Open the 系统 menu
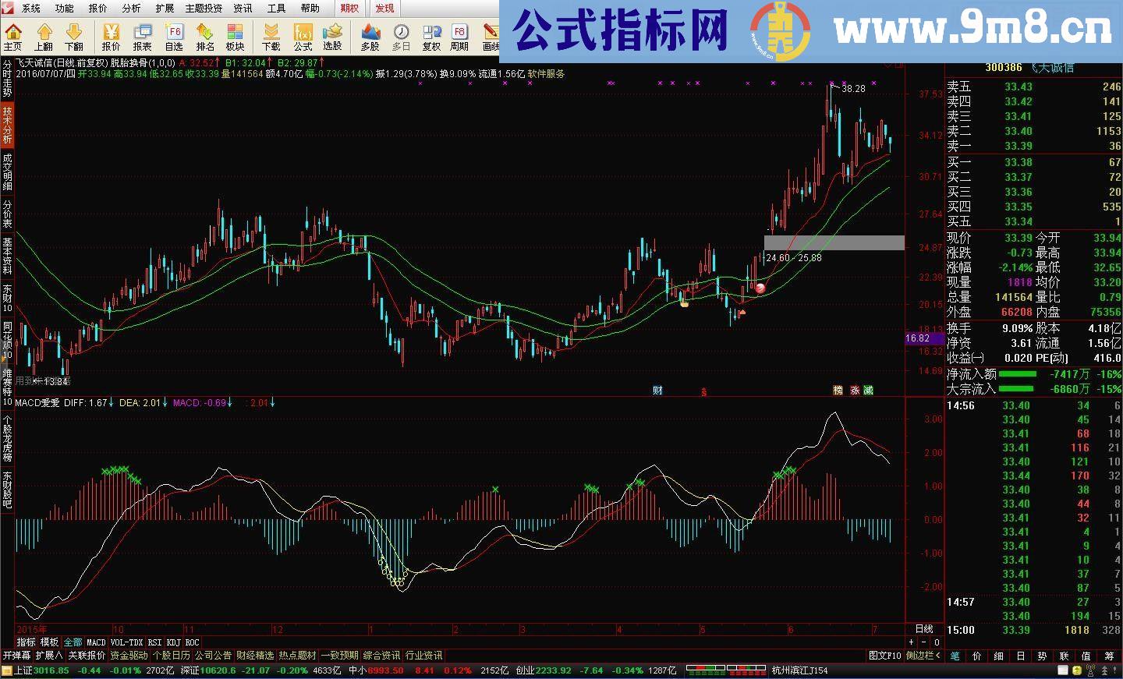 coord(31,8)
